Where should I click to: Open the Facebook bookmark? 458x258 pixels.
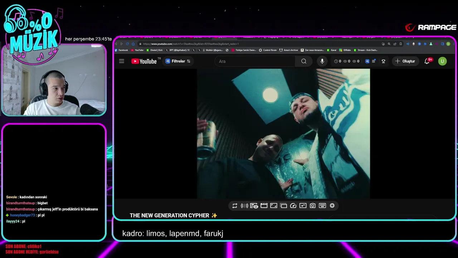[121, 50]
